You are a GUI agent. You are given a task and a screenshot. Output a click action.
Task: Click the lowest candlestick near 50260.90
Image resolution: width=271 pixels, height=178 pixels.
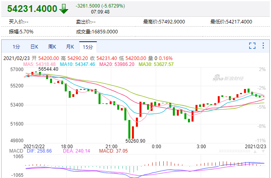point(129,129)
